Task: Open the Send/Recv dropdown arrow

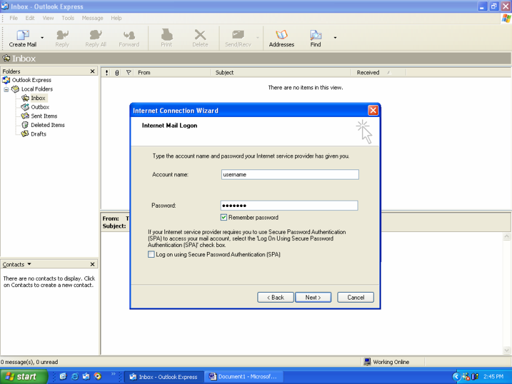Action: (258, 38)
